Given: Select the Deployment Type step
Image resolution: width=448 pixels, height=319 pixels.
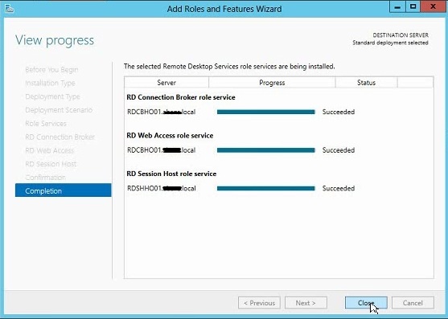Looking at the screenshot, I should pyautogui.click(x=52, y=96).
